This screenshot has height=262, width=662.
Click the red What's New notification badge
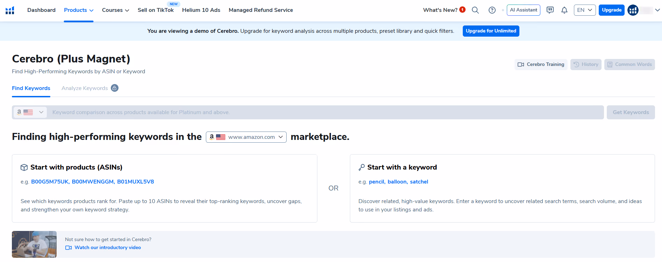tap(462, 10)
